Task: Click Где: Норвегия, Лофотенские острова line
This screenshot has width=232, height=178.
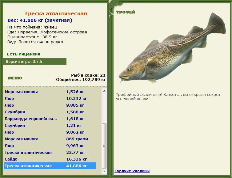Action: 47,32
